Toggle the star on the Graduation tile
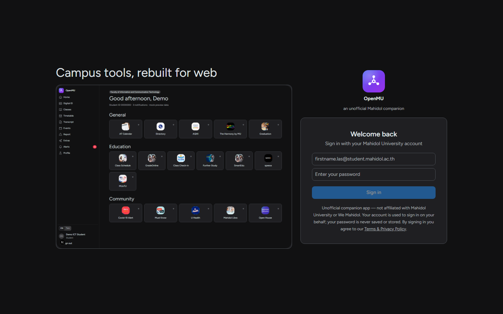 click(x=278, y=125)
